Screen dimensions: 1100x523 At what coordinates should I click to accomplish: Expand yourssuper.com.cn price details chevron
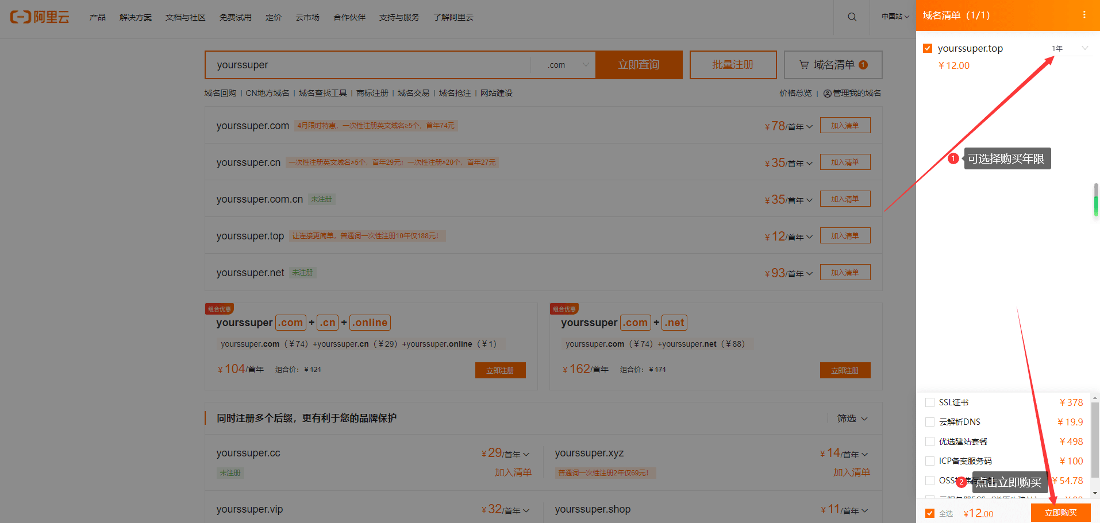(x=809, y=200)
